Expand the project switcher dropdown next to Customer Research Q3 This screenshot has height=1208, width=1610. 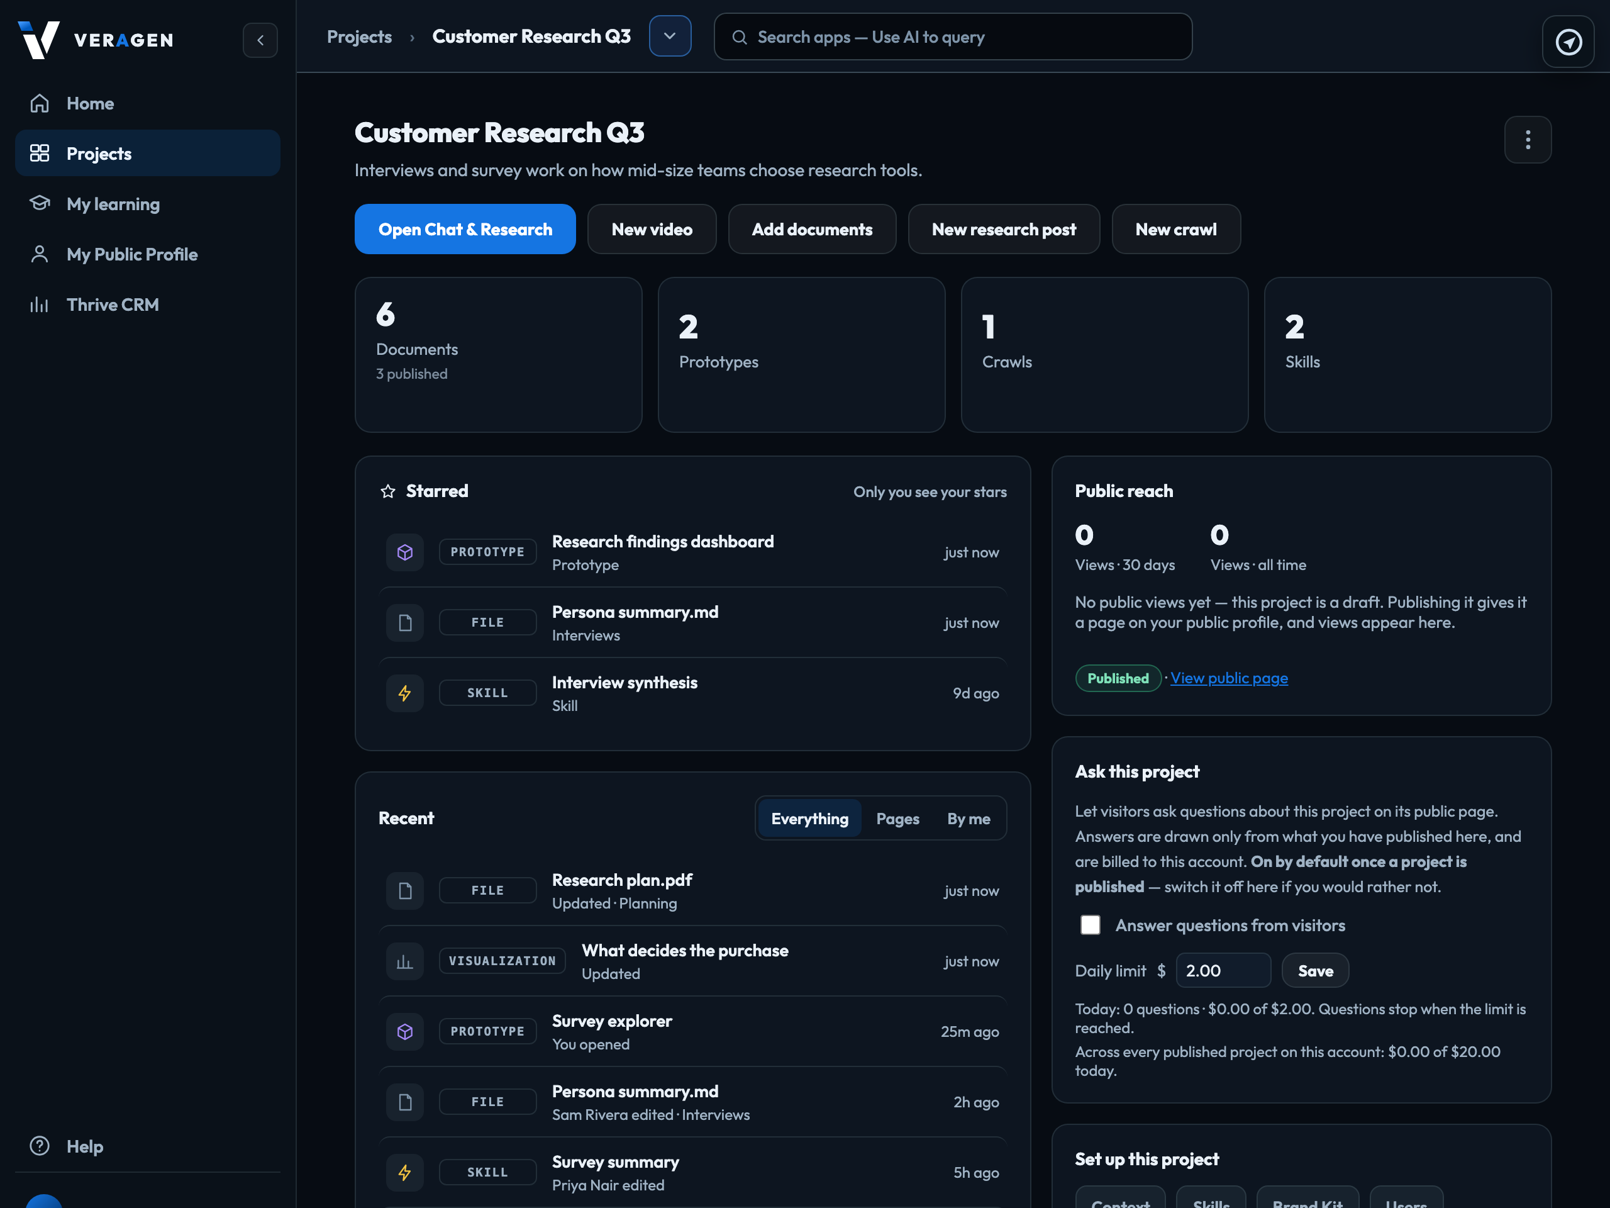tap(670, 36)
